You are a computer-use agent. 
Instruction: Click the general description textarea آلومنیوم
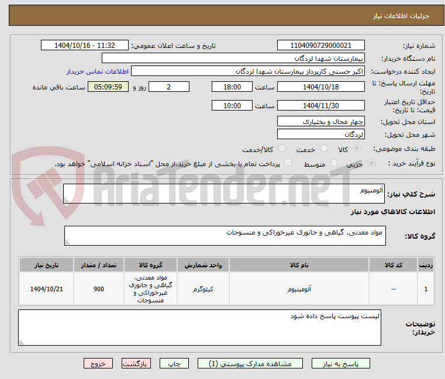point(223,194)
